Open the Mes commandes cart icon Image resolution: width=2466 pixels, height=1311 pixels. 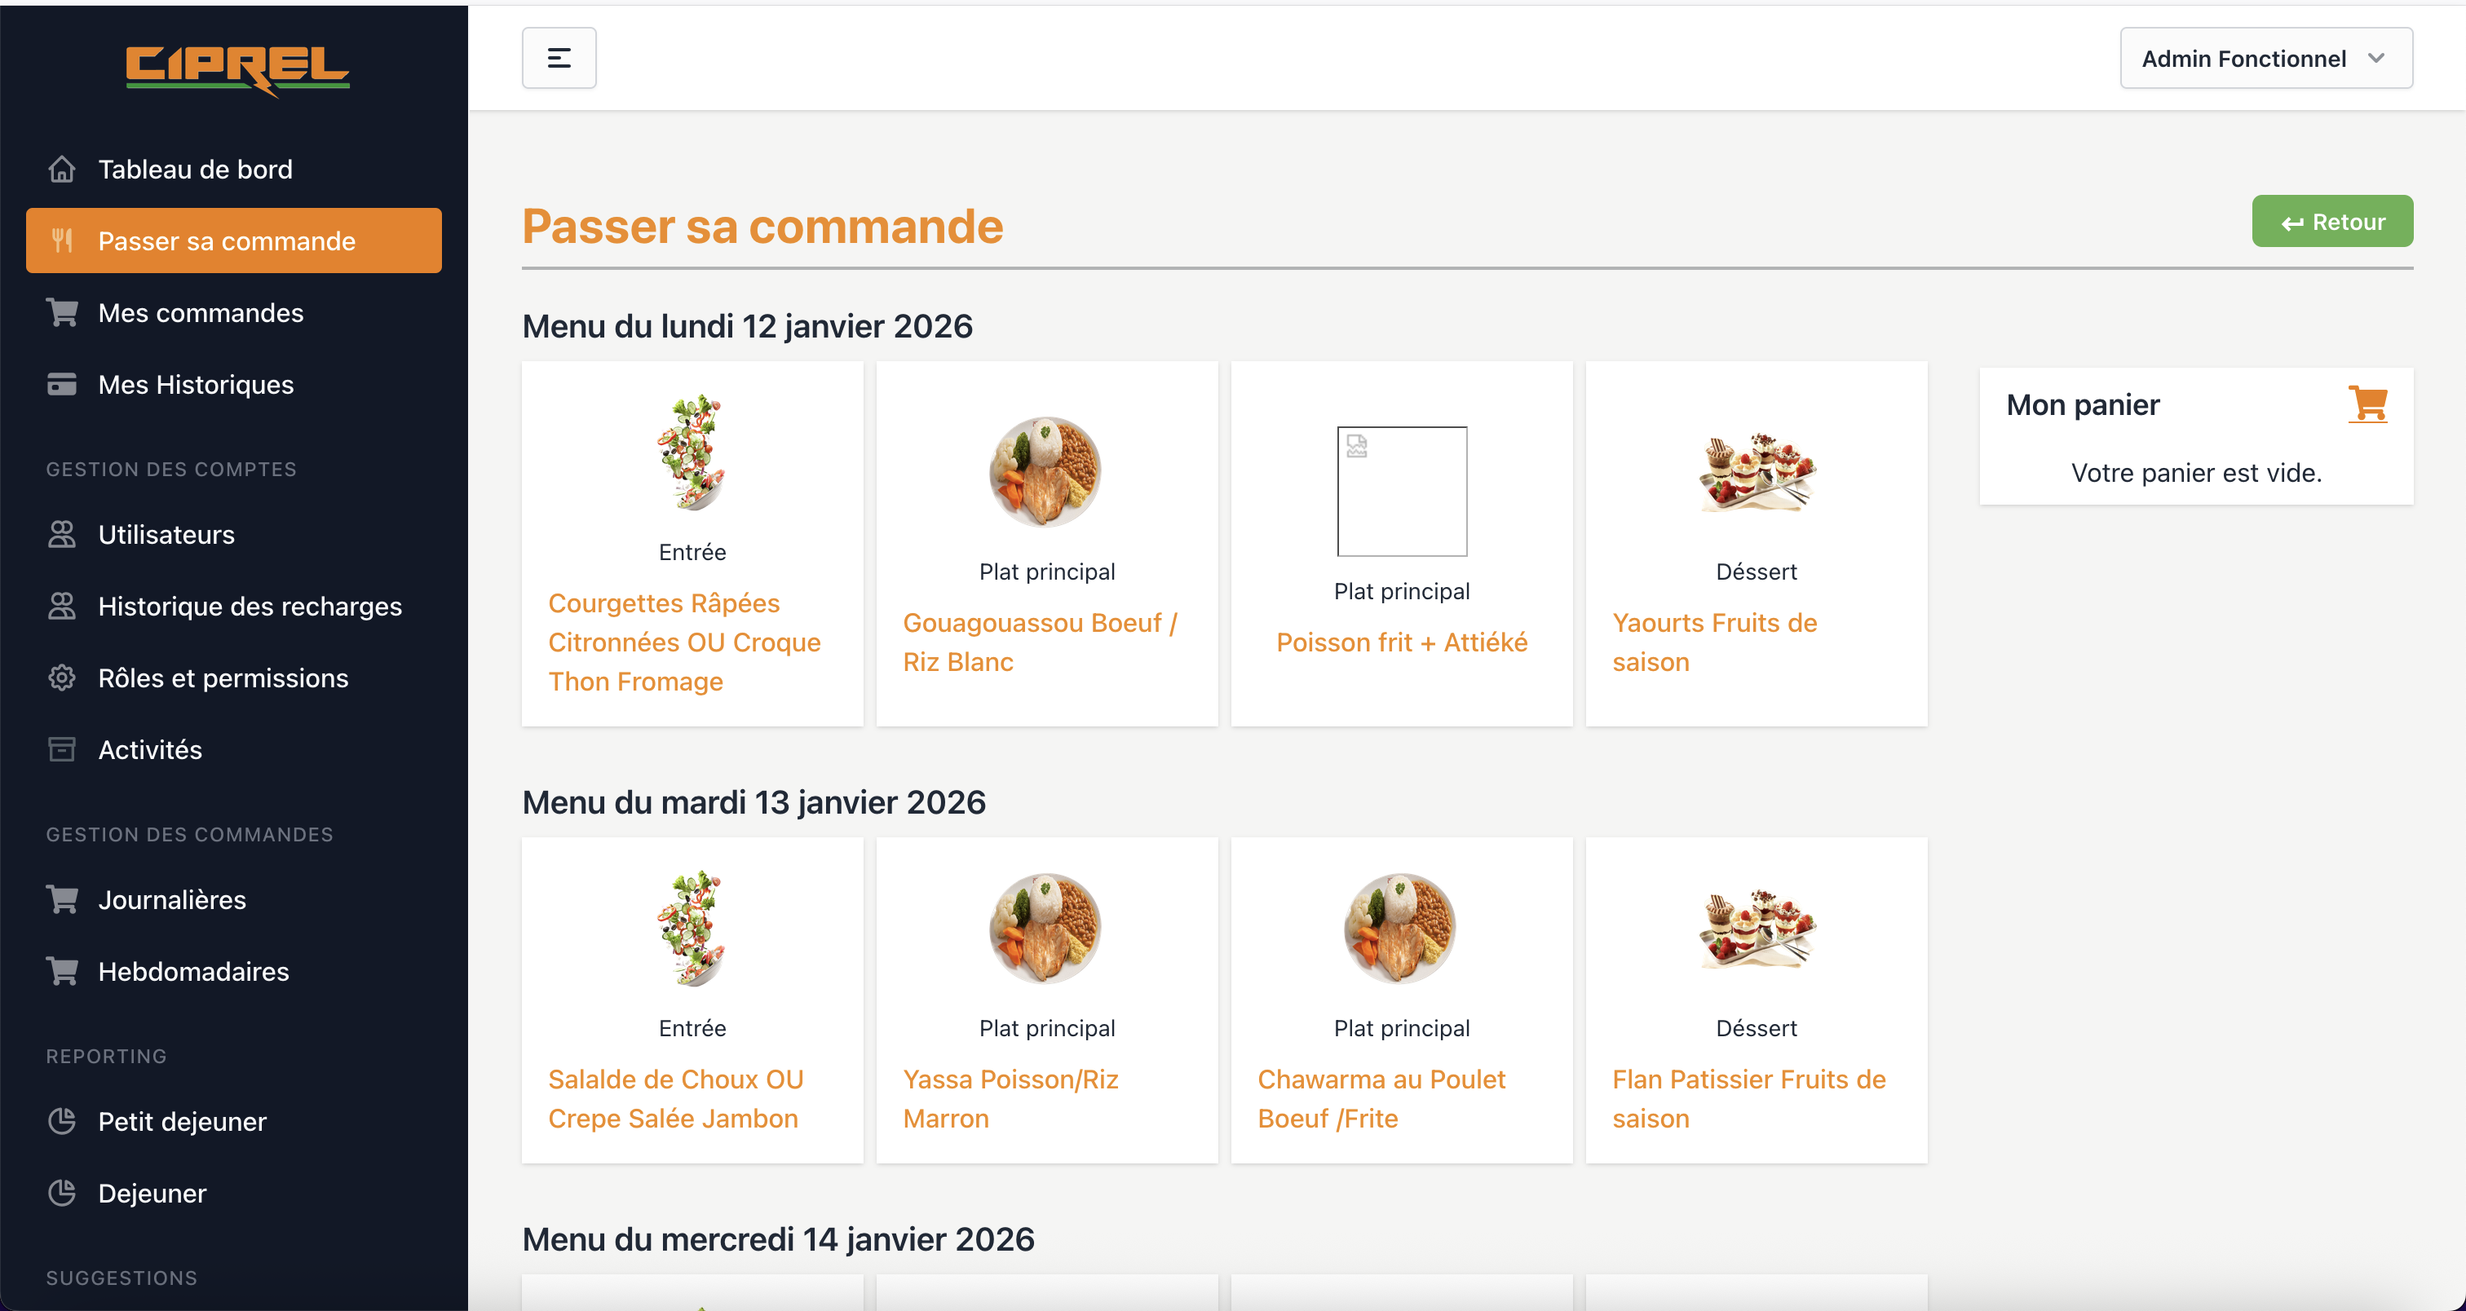coord(62,313)
